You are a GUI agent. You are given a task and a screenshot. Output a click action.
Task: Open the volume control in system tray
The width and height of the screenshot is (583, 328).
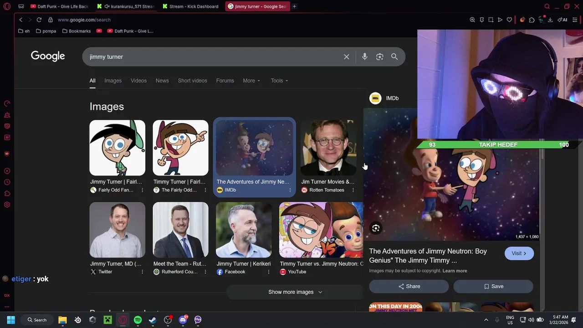tap(532, 320)
